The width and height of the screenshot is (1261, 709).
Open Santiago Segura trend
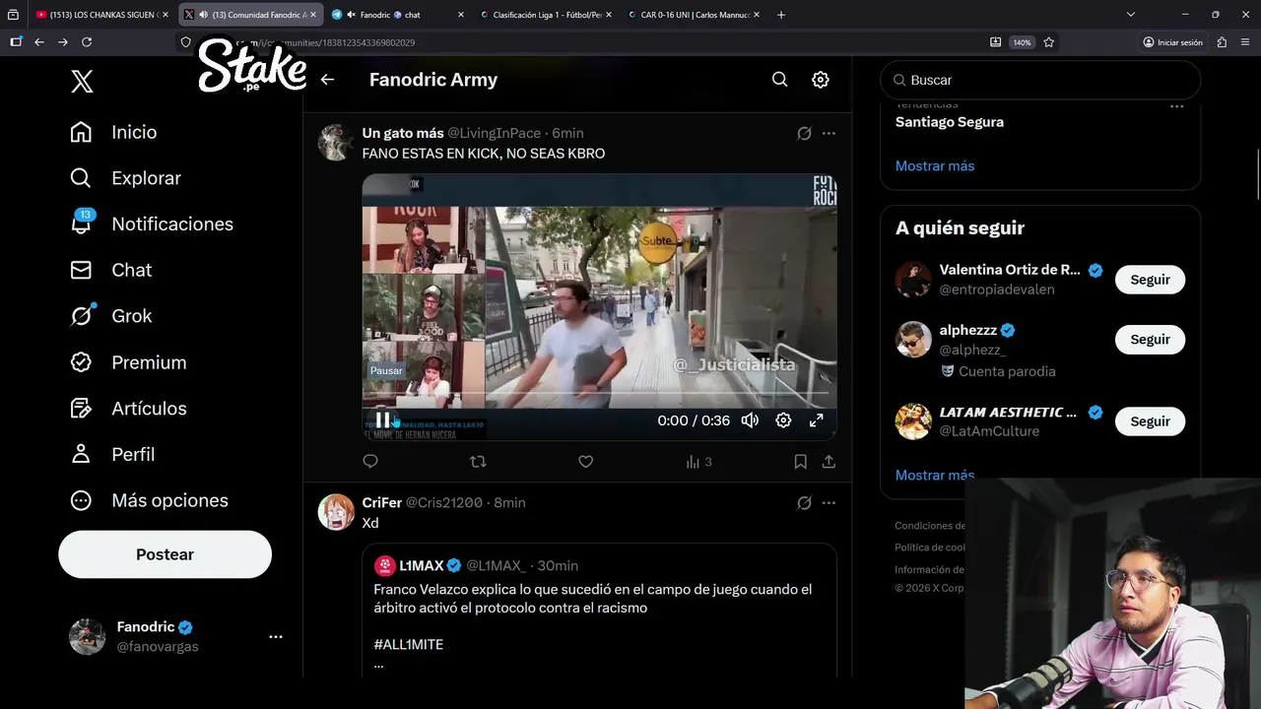click(950, 122)
